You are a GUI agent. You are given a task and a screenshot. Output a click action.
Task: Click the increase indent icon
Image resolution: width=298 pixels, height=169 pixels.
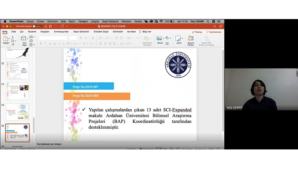(x=121, y=38)
